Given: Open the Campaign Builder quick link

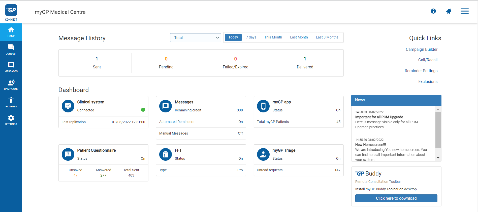Looking at the screenshot, I should 421,50.
